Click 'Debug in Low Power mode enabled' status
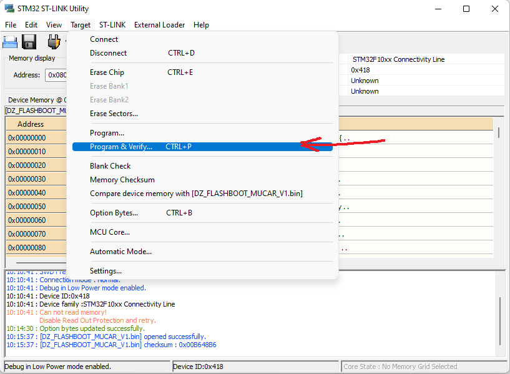510x374 pixels. 87,367
